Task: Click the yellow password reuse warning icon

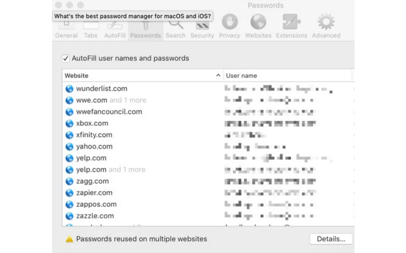Action: [69, 239]
